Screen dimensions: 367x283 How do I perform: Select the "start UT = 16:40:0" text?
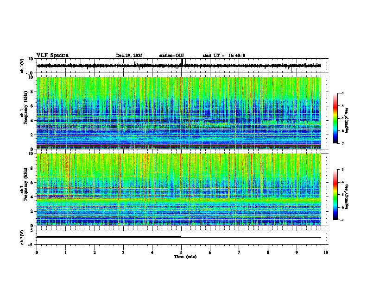point(224,55)
